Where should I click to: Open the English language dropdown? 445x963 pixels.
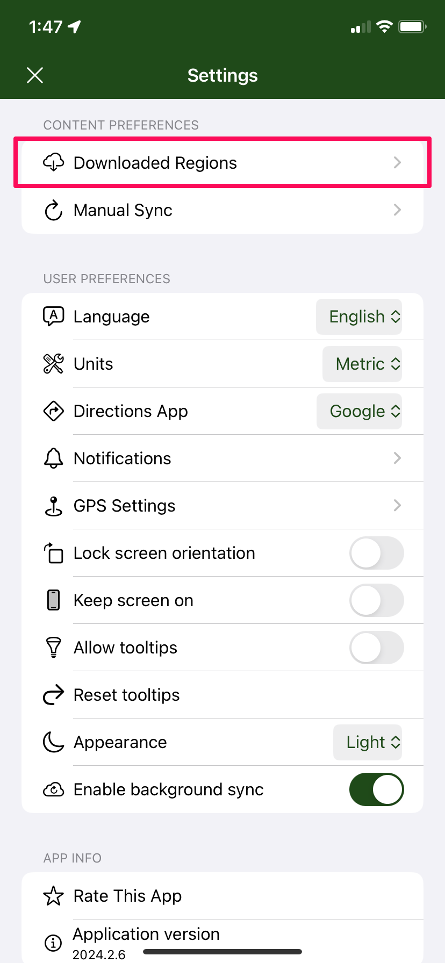click(359, 317)
